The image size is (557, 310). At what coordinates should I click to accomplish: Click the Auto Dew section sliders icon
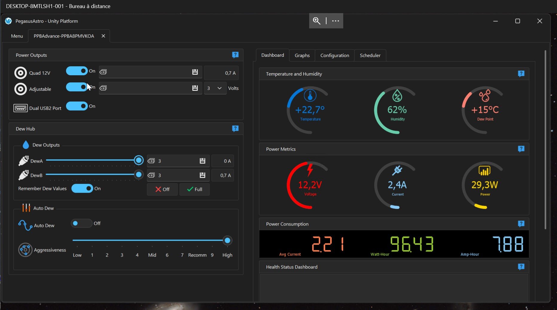pos(26,208)
